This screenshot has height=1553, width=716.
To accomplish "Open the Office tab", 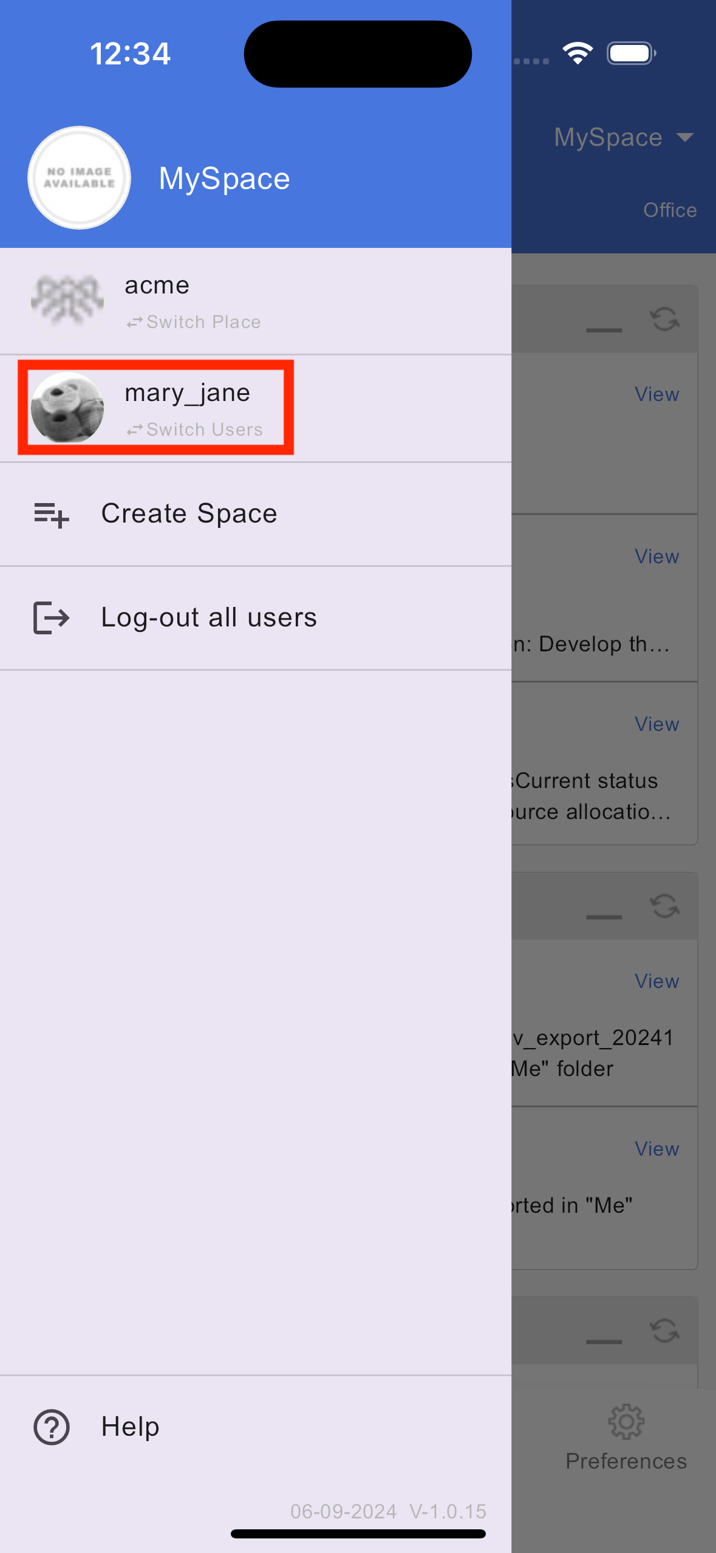I will [x=670, y=210].
